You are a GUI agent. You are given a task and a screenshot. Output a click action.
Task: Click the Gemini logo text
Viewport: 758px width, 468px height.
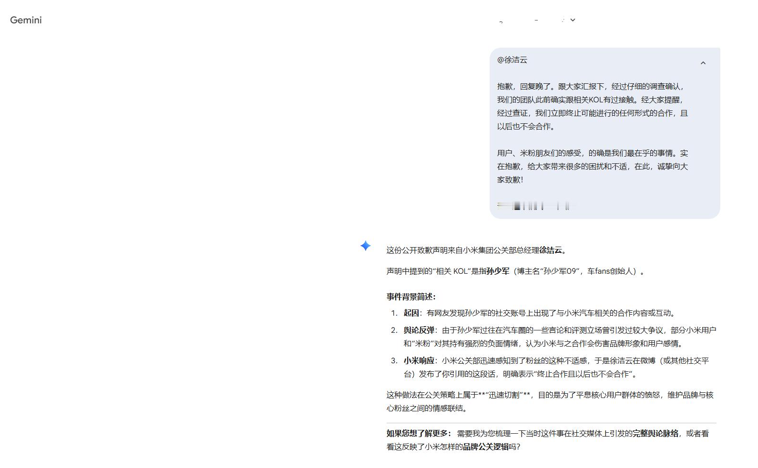[x=26, y=20]
